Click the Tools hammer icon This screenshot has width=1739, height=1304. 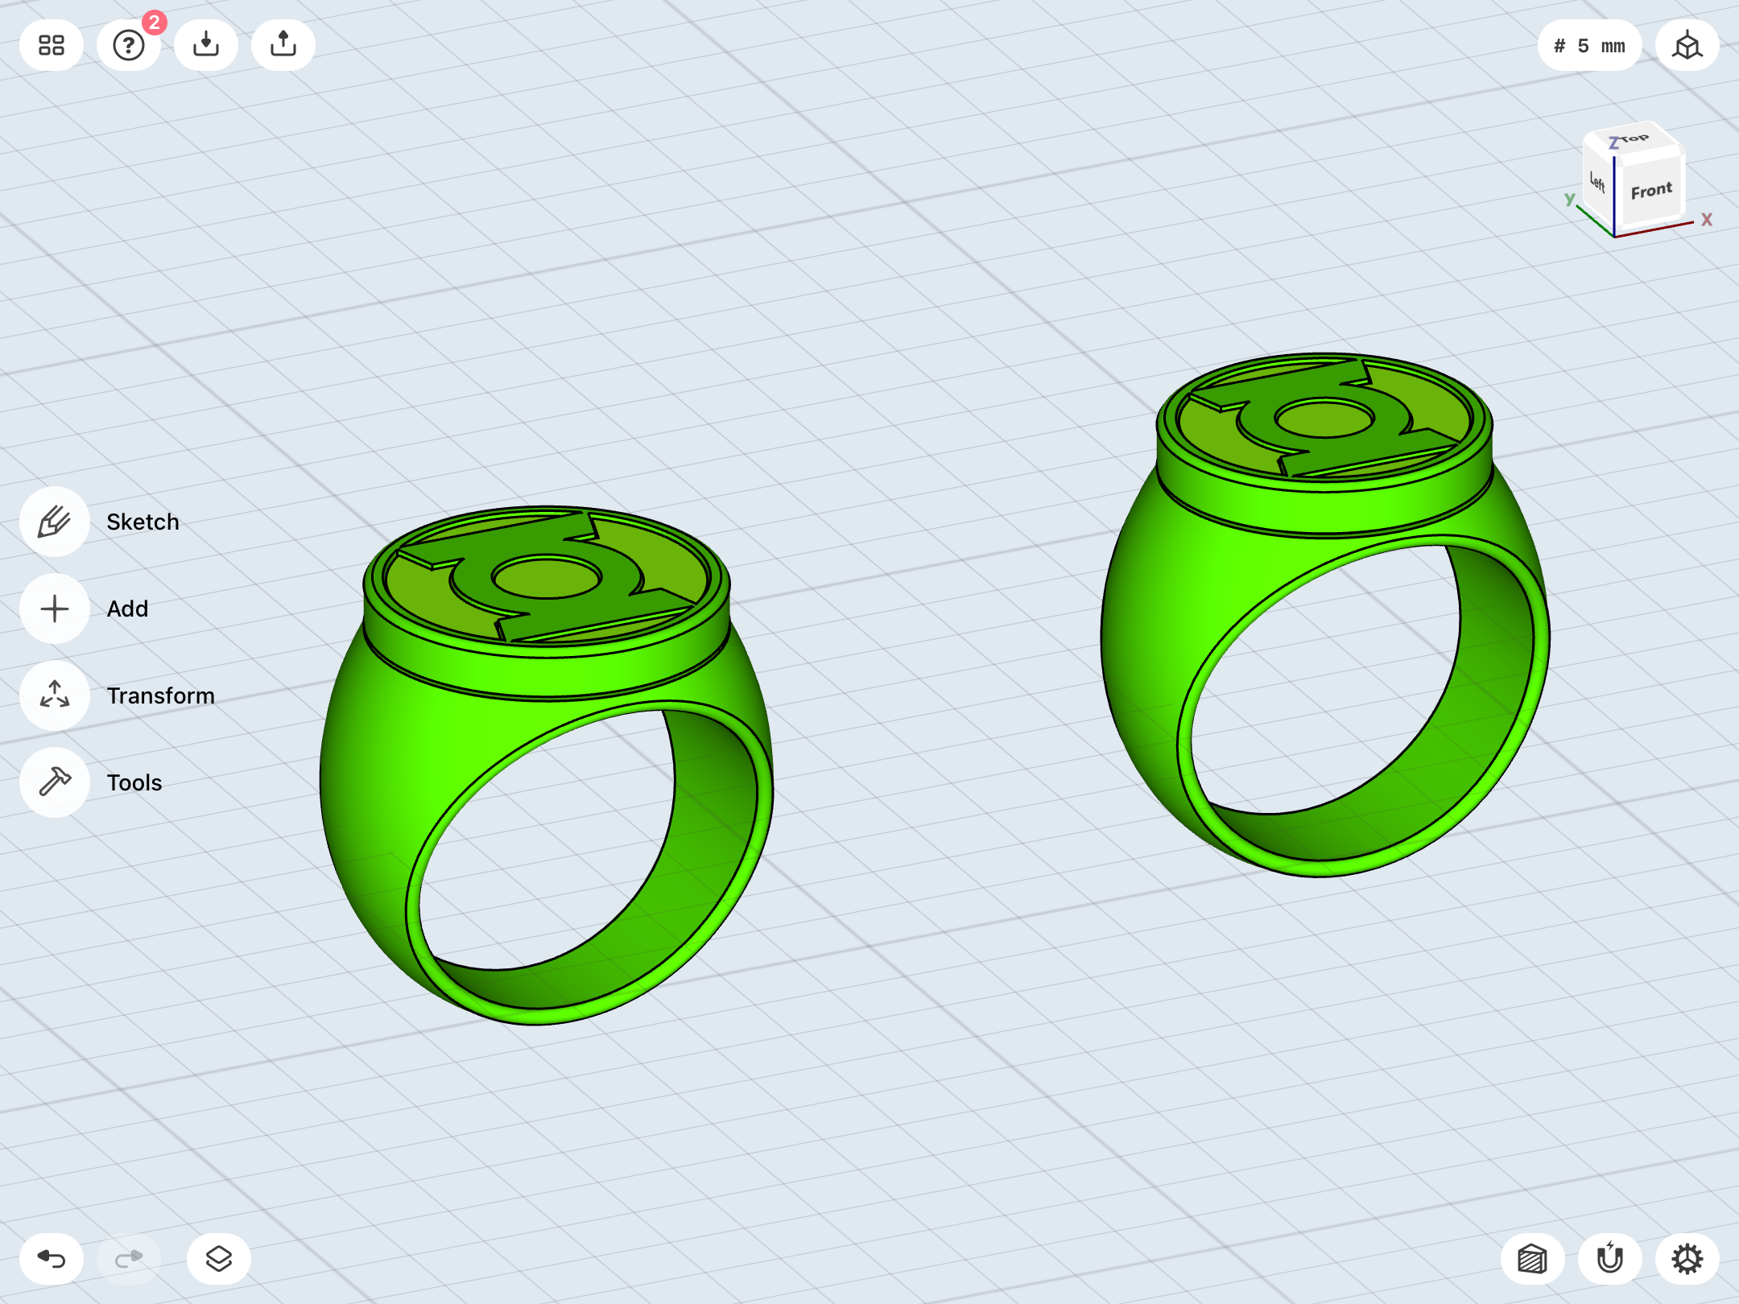point(55,782)
